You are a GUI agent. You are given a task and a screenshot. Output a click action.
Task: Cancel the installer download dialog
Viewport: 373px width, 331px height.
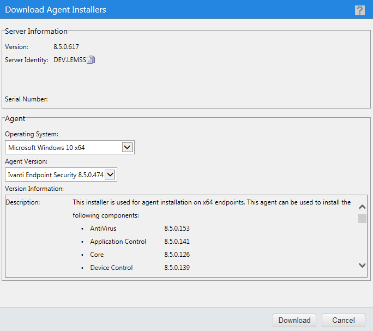(x=343, y=320)
